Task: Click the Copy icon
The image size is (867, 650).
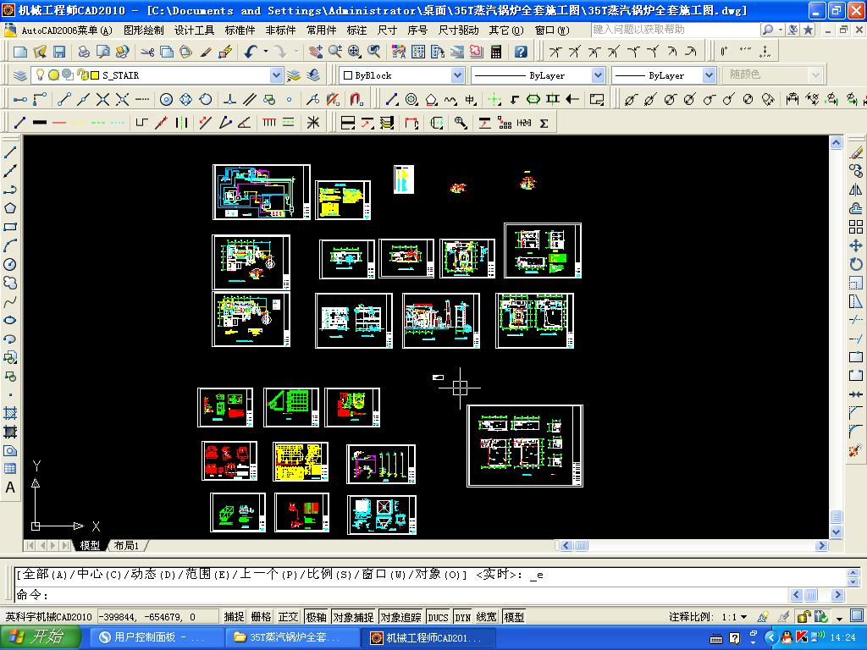Action: pos(167,52)
